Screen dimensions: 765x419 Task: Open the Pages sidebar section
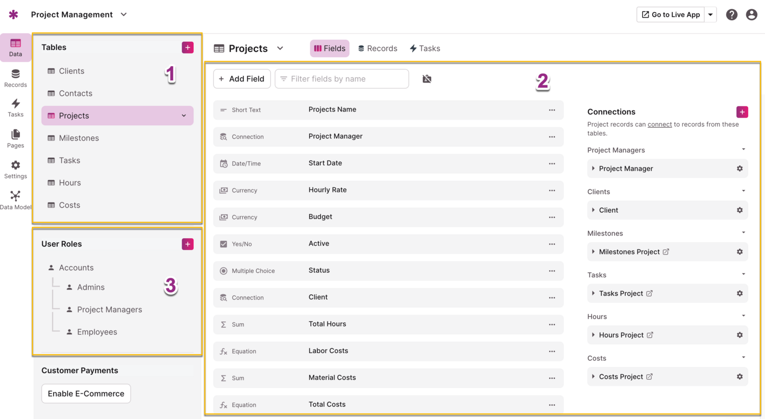[15, 138]
